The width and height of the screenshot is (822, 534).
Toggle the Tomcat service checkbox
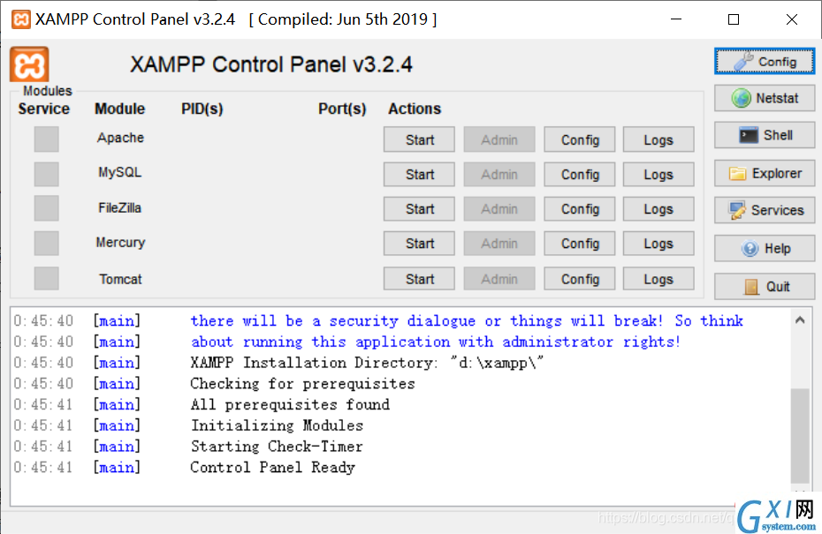47,279
